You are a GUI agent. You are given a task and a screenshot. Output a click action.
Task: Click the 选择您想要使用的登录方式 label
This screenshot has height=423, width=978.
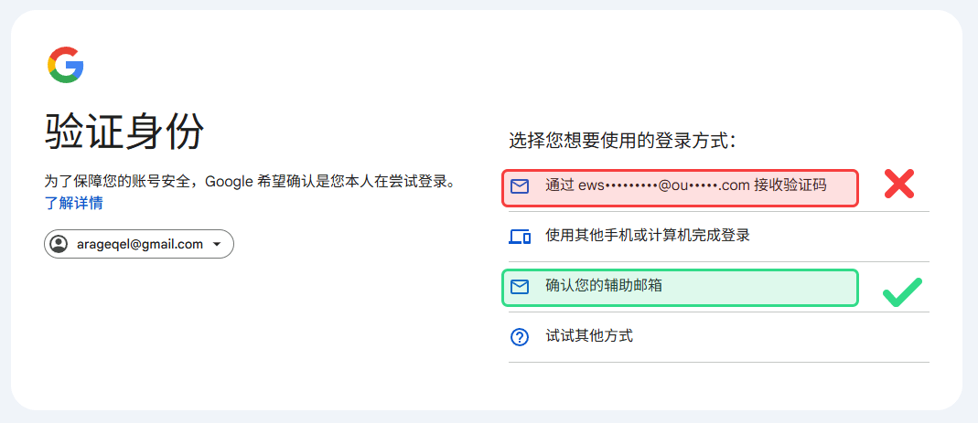pos(622,141)
